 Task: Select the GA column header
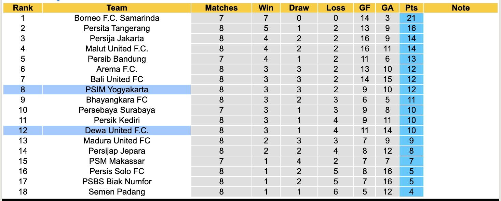(388, 8)
